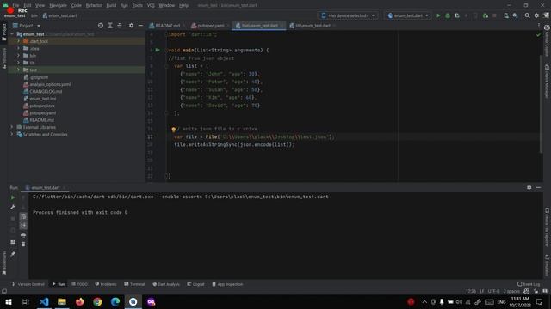Select analysis_options.yaml in project tree
Image resolution: width=551 pixels, height=309 pixels.
(50, 84)
